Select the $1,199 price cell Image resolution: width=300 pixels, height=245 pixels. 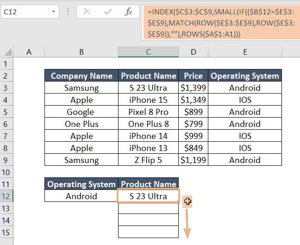[x=193, y=160]
